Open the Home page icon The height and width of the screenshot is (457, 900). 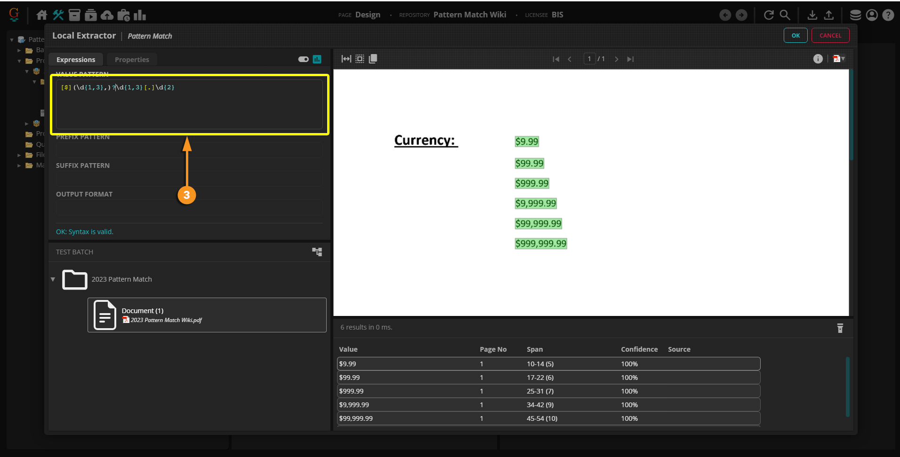tap(42, 15)
